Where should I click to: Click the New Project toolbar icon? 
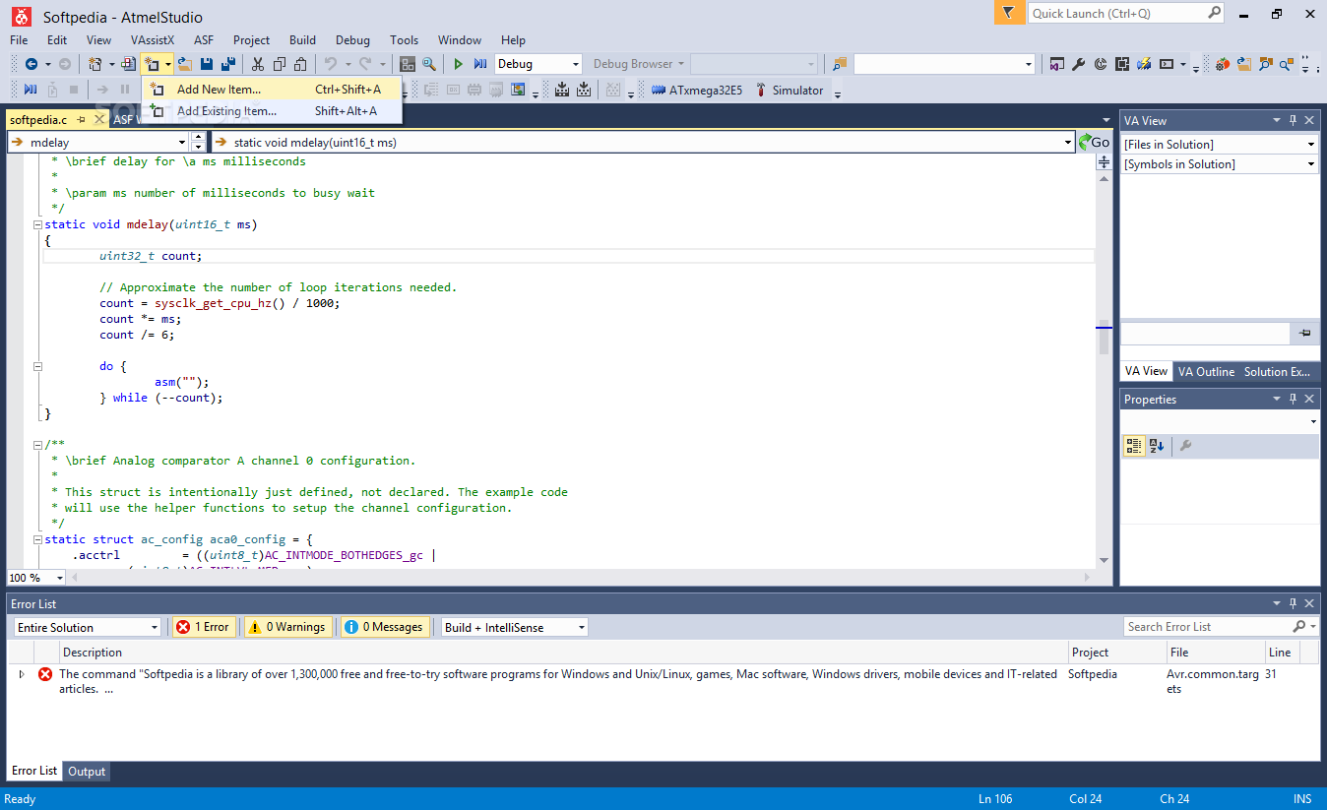click(95, 64)
